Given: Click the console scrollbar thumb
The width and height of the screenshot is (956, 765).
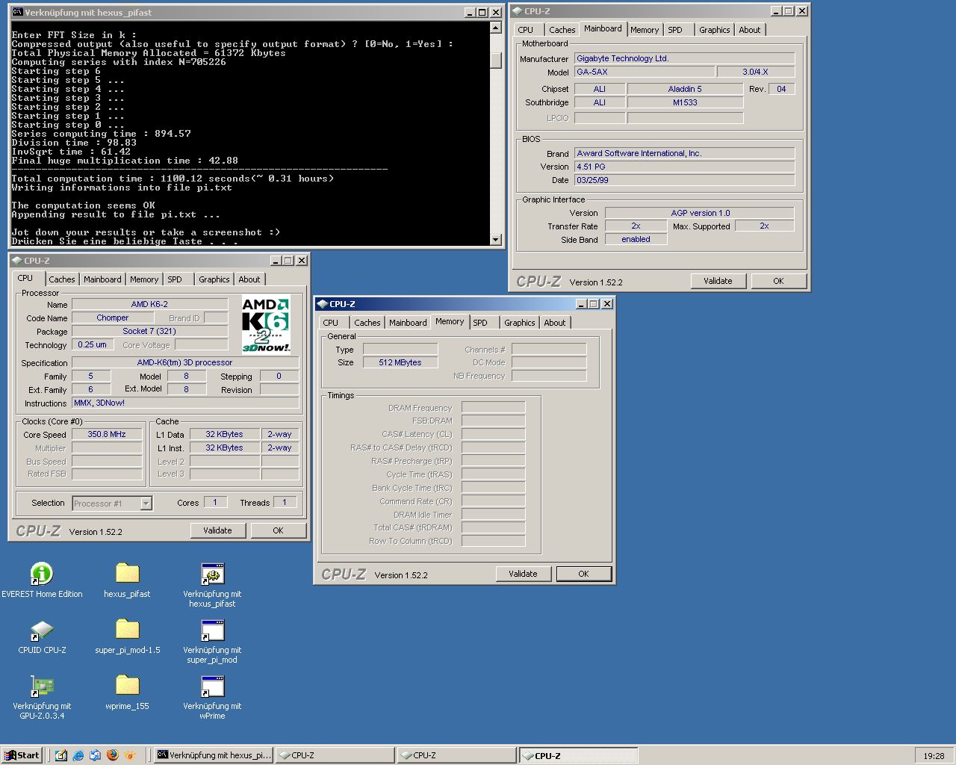Looking at the screenshot, I should 496,60.
